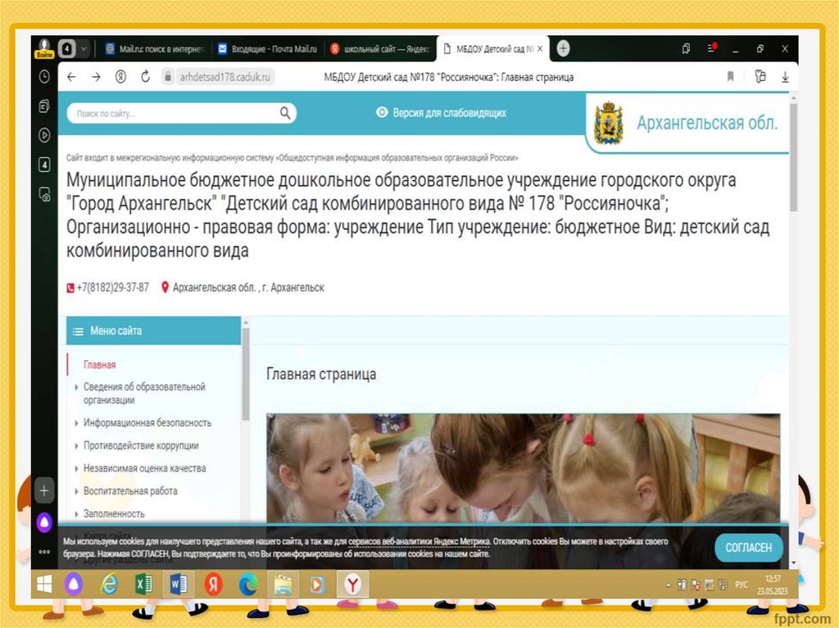The height and width of the screenshot is (628, 839).
Task: Click address Архангельская обл., г. Архангельск
Action: 248,287
